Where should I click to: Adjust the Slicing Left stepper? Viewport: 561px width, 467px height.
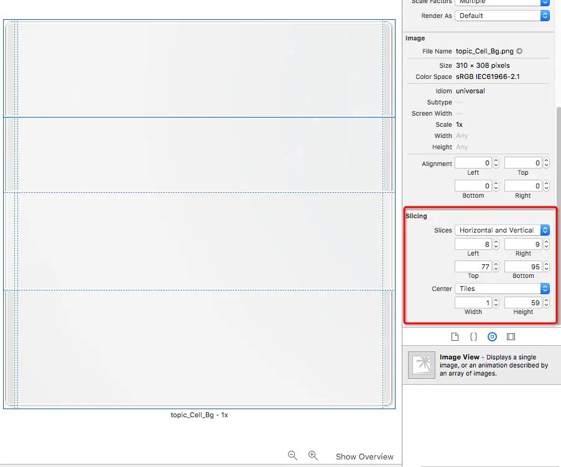click(496, 244)
